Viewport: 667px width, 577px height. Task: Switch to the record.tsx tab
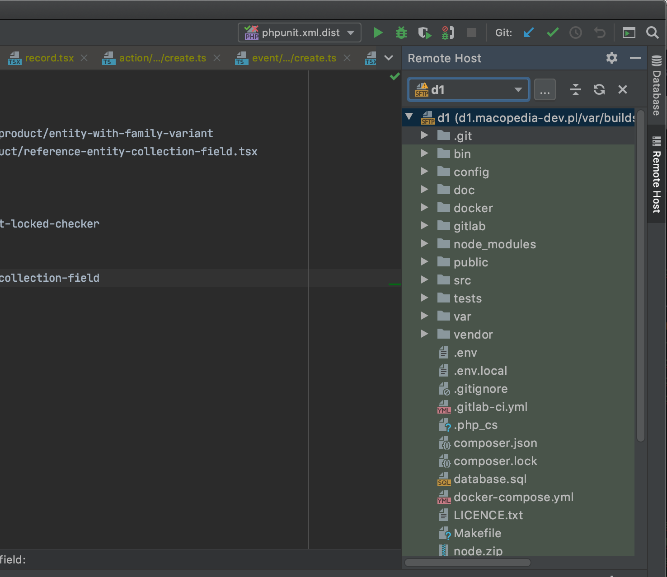coord(49,58)
